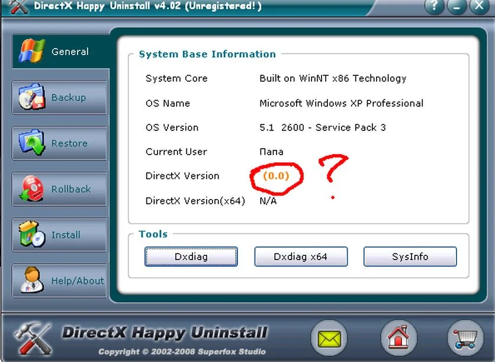
Task: Open the SysInfo tool
Action: click(x=410, y=257)
